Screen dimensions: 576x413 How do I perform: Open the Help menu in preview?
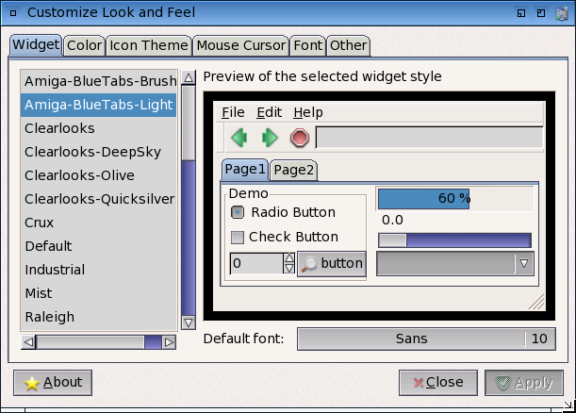click(308, 112)
